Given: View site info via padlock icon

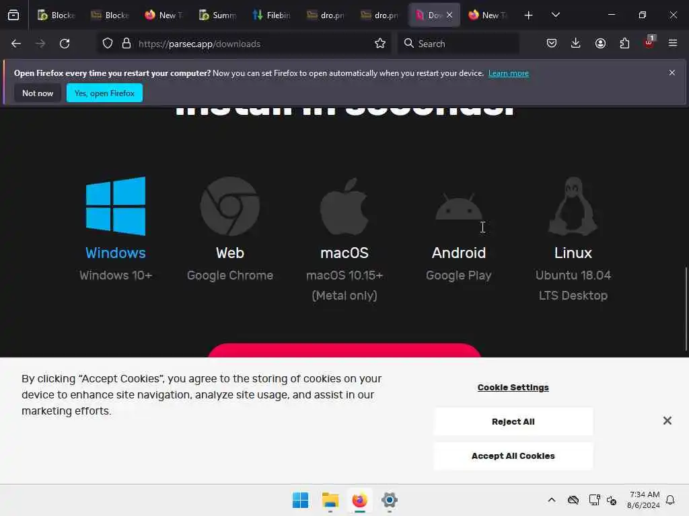Looking at the screenshot, I should [126, 44].
